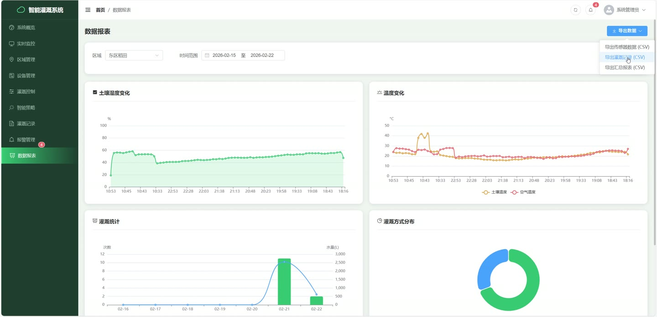This screenshot has width=657, height=317.
Task: Click the refresh icon in the top bar
Action: coord(576,10)
